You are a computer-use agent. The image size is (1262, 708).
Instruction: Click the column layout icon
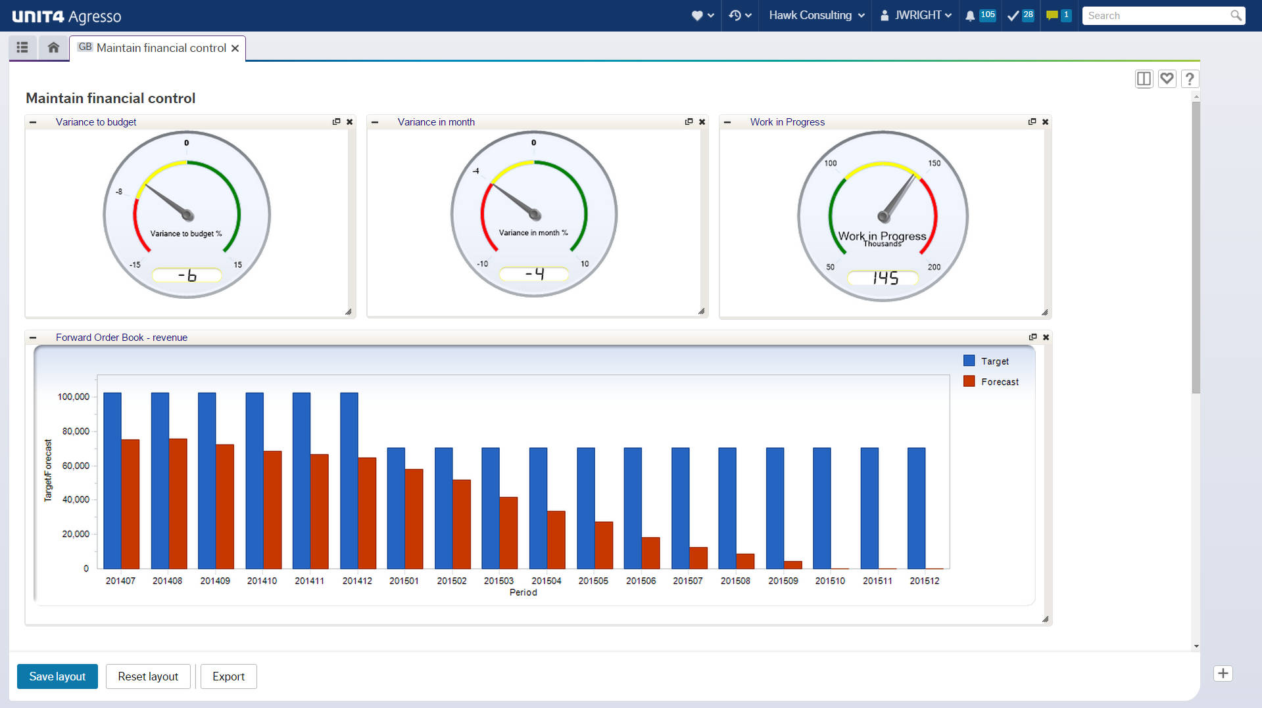click(1144, 79)
